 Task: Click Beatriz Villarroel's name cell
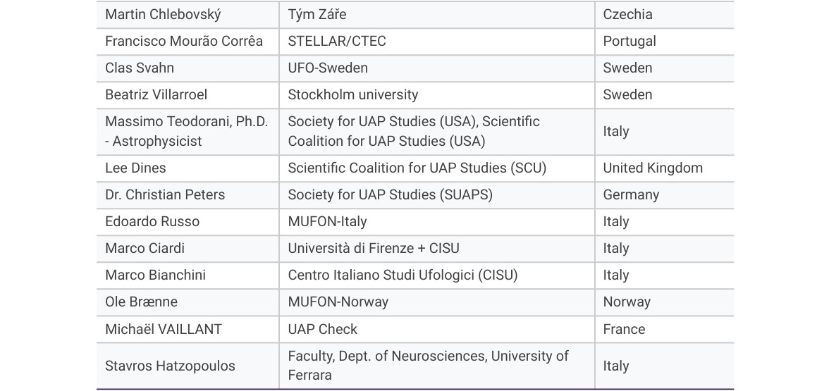(x=156, y=94)
